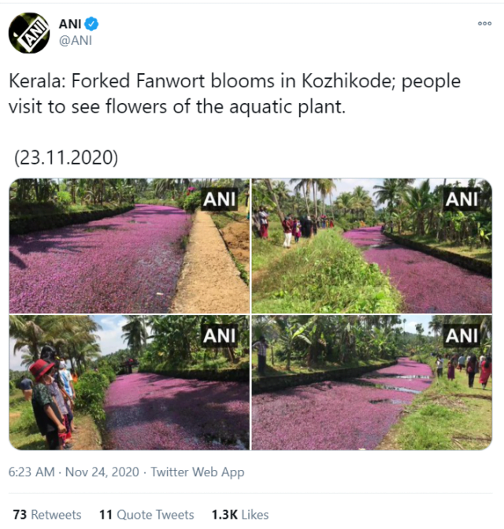
Task: Open the ANI display name link
Action: (x=70, y=24)
